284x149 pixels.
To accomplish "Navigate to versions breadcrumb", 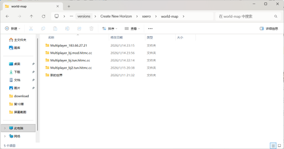I will pyautogui.click(x=84, y=16).
